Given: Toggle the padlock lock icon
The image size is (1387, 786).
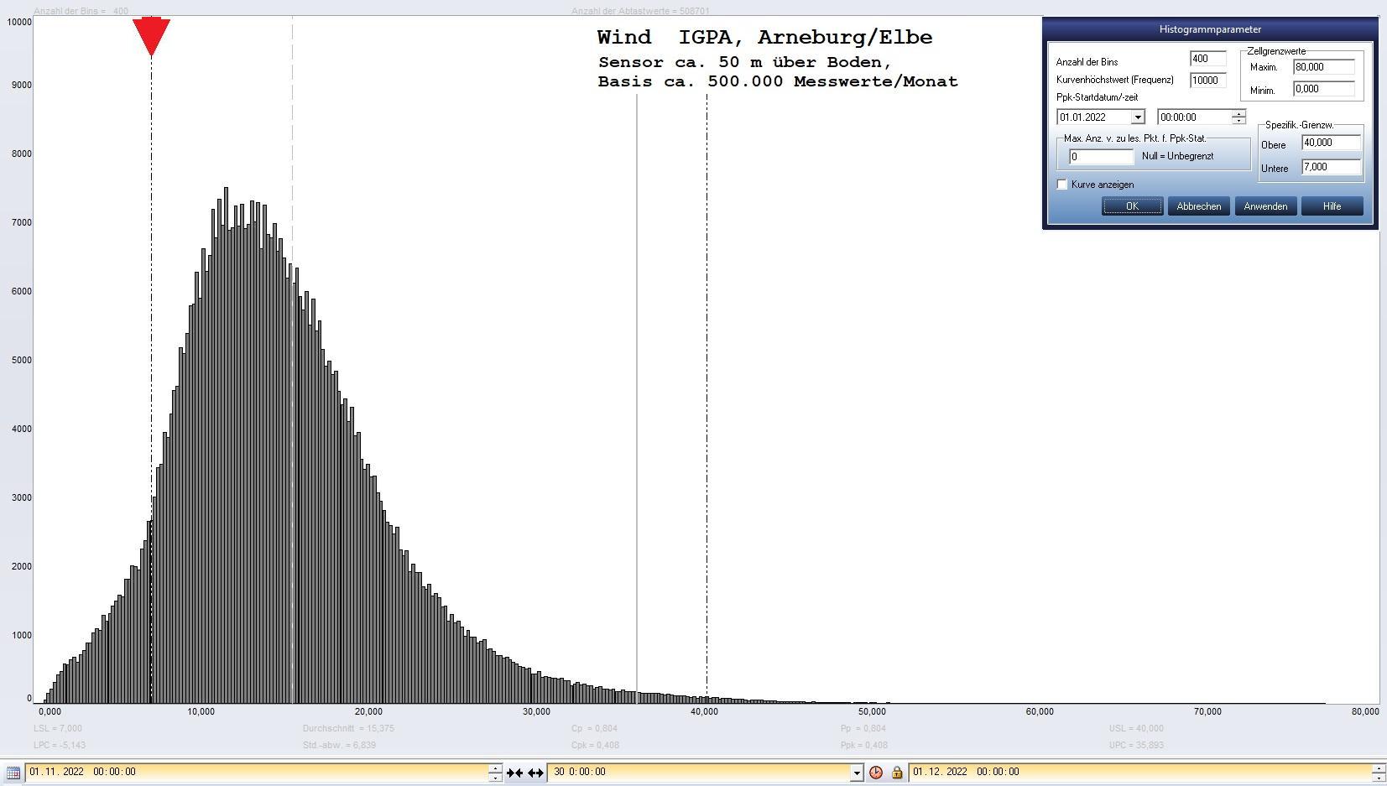Looking at the screenshot, I should (x=896, y=773).
